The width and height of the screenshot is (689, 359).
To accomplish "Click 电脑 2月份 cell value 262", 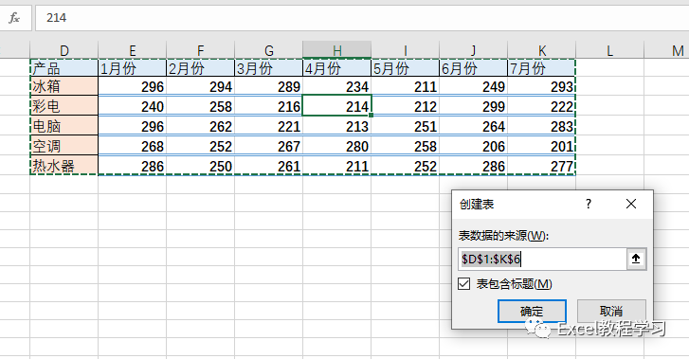I will click(x=200, y=126).
